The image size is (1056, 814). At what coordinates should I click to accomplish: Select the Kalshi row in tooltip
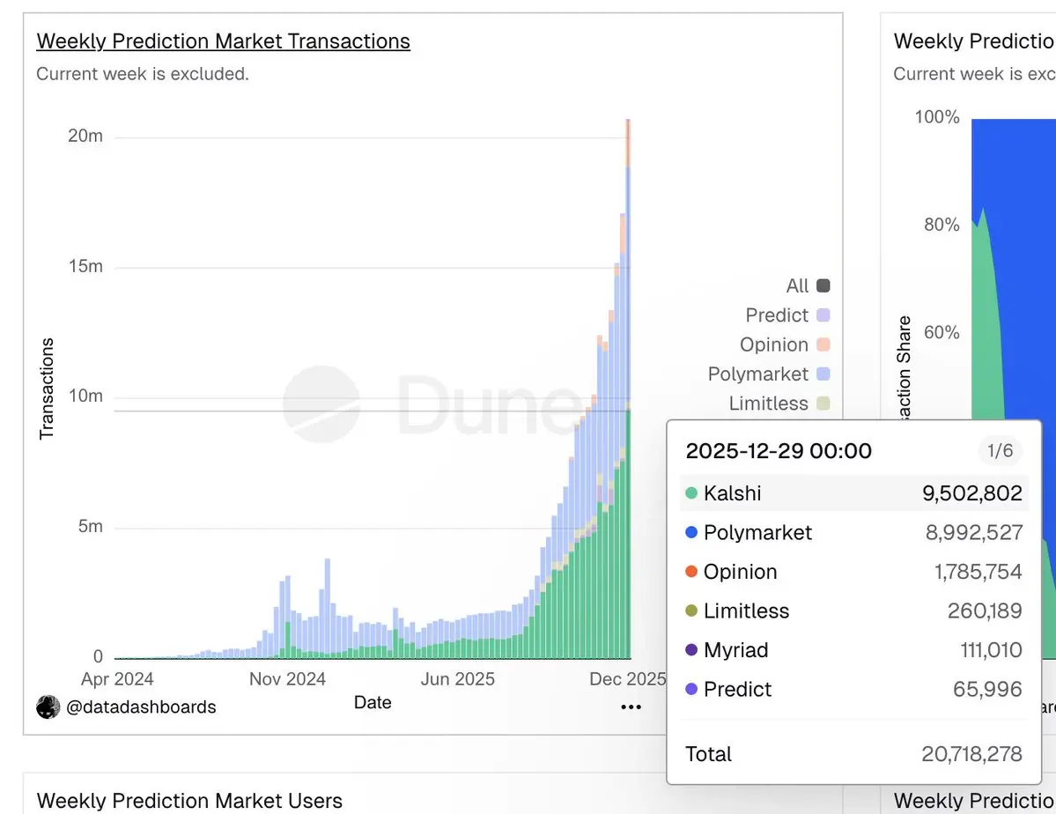853,493
